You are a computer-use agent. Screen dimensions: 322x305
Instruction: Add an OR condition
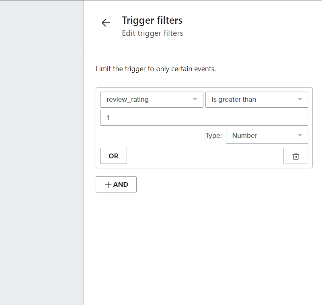pyautogui.click(x=113, y=156)
